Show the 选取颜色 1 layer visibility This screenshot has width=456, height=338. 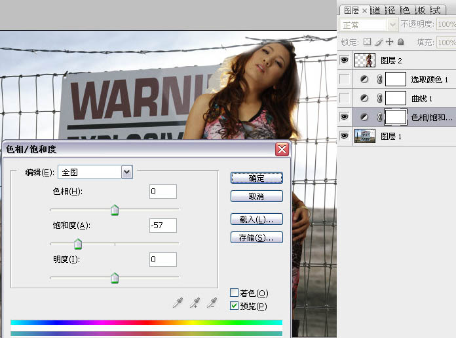[x=345, y=79]
